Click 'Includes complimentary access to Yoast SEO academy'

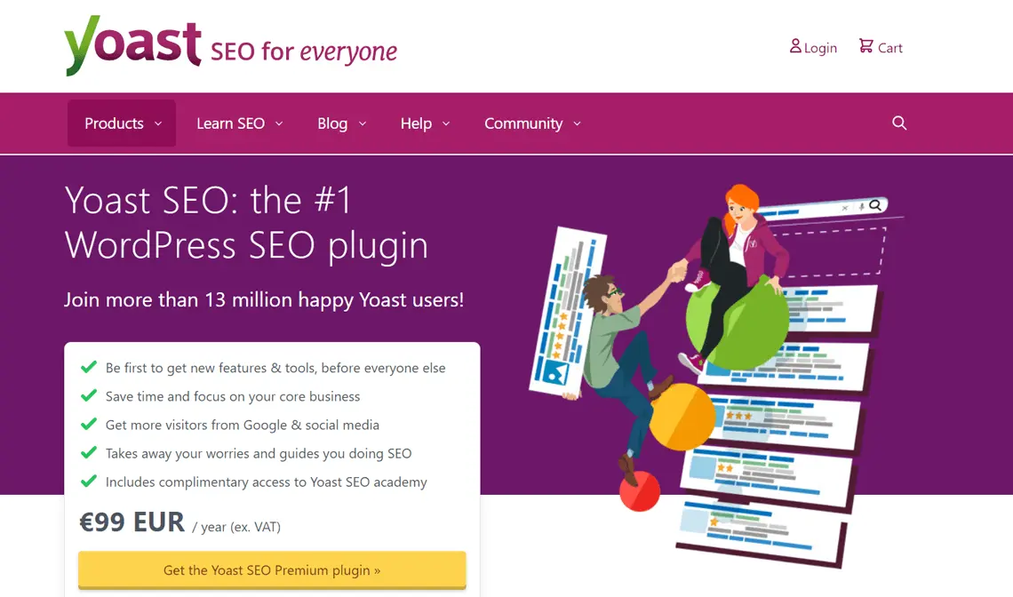267,482
